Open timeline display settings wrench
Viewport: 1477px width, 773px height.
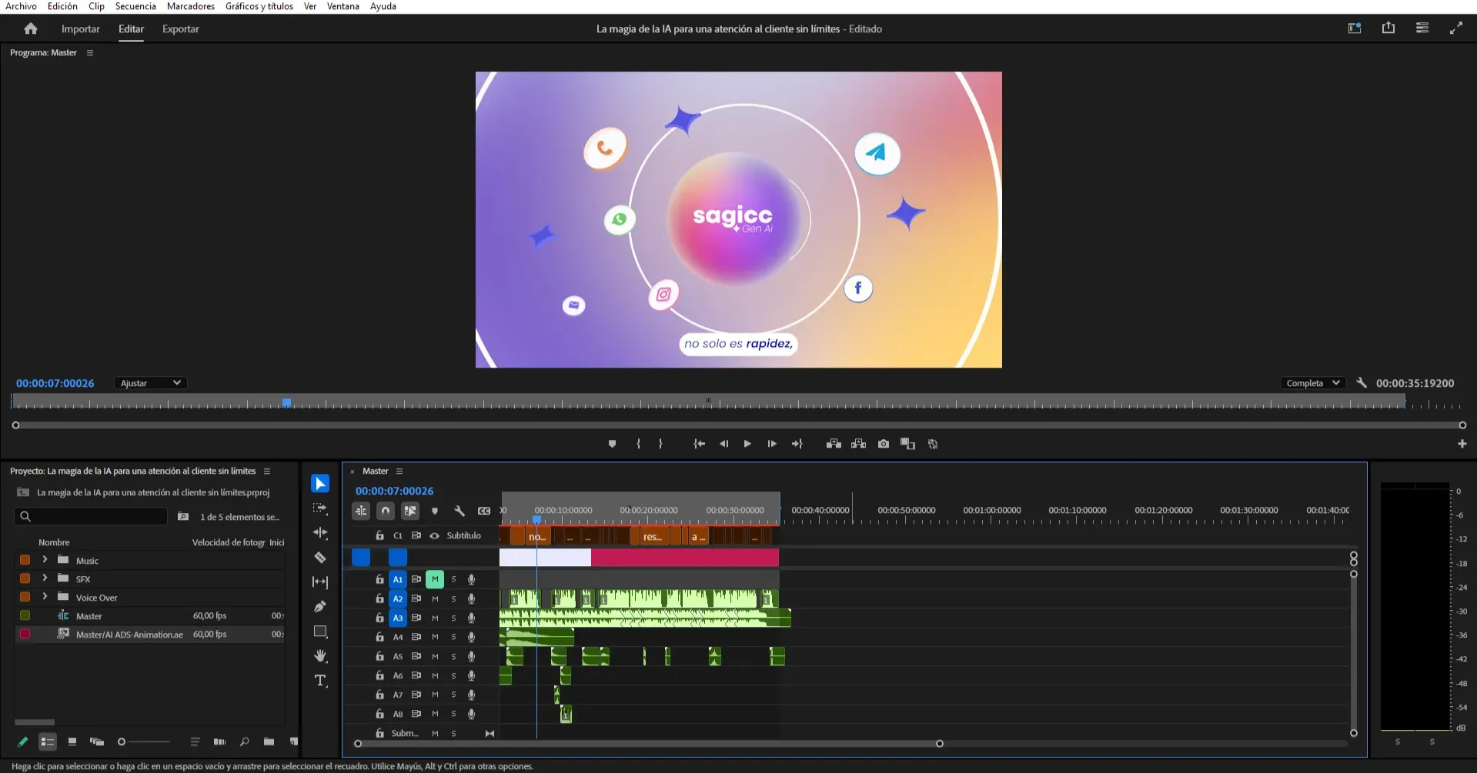click(459, 511)
